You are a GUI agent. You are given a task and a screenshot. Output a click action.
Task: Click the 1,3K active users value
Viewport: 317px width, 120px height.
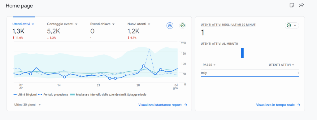[18, 31]
